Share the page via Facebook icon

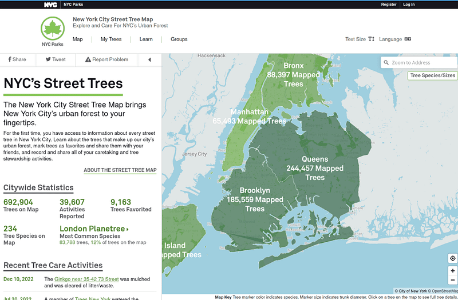(10, 59)
